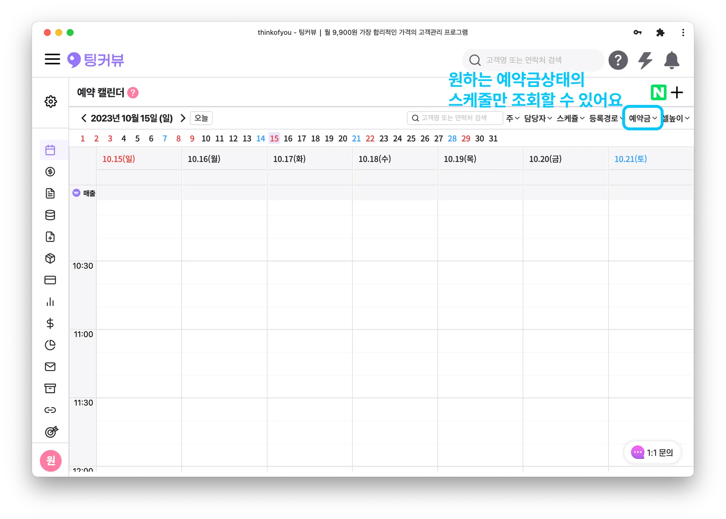
Task: Open the calendar icon in sidebar
Action: click(x=50, y=150)
